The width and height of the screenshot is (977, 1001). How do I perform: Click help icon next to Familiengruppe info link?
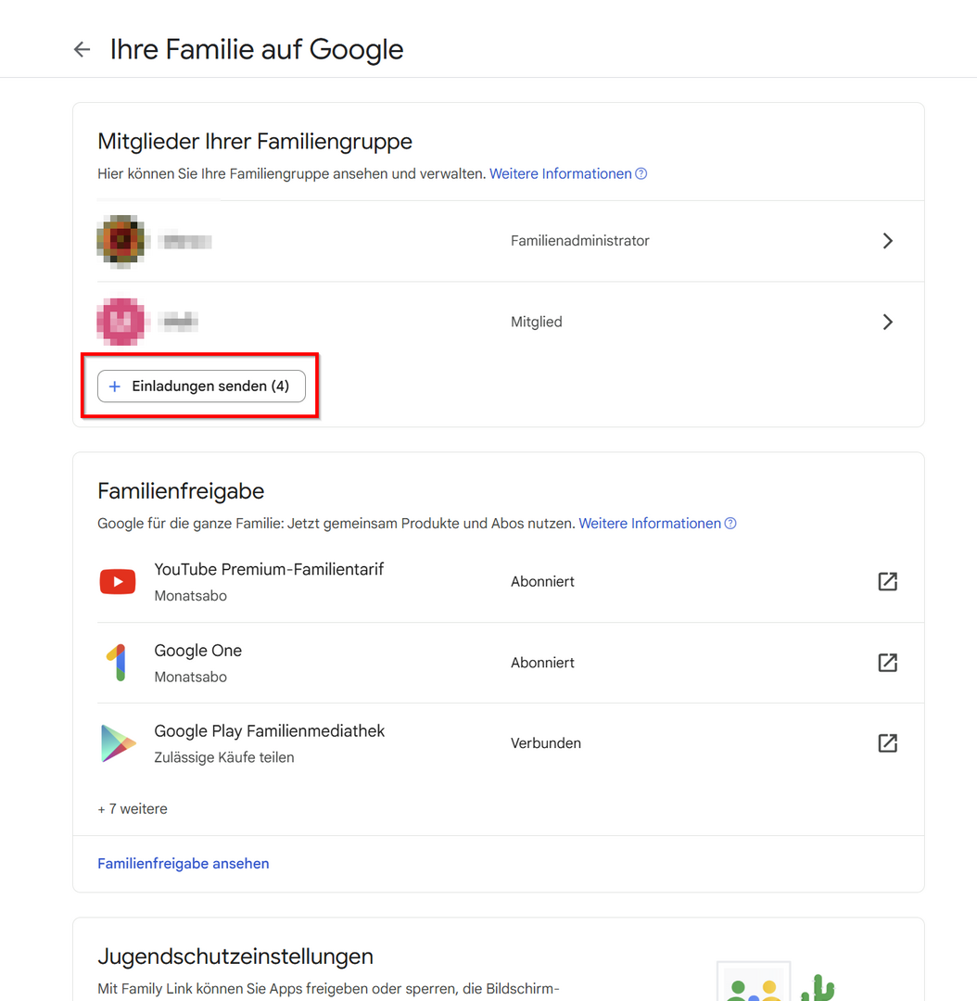(x=641, y=174)
